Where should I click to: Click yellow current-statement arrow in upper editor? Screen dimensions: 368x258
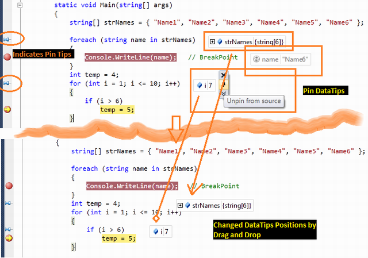coord(7,109)
